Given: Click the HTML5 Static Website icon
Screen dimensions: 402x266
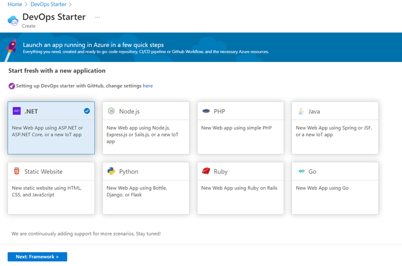Looking at the screenshot, I should click(x=16, y=171).
